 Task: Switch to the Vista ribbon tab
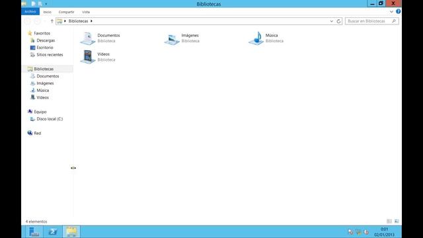point(86,12)
